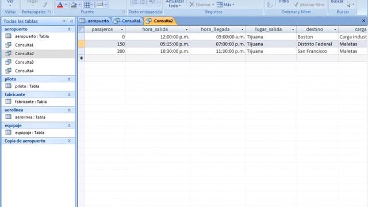
Task: Open the Más records menu
Action: pos(225,5)
